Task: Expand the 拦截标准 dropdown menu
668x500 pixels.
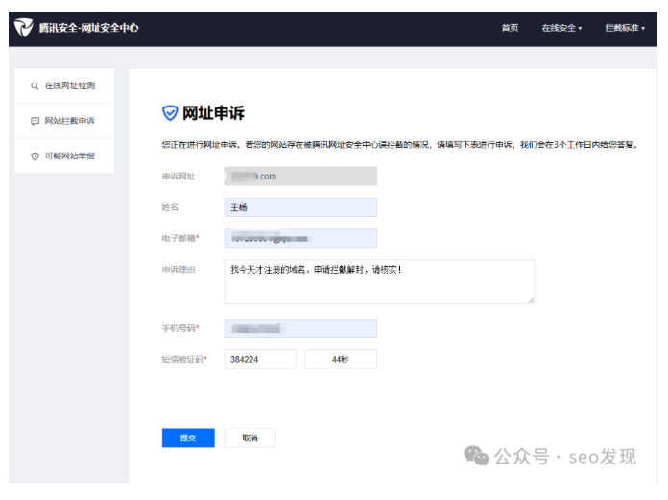Action: [x=625, y=28]
